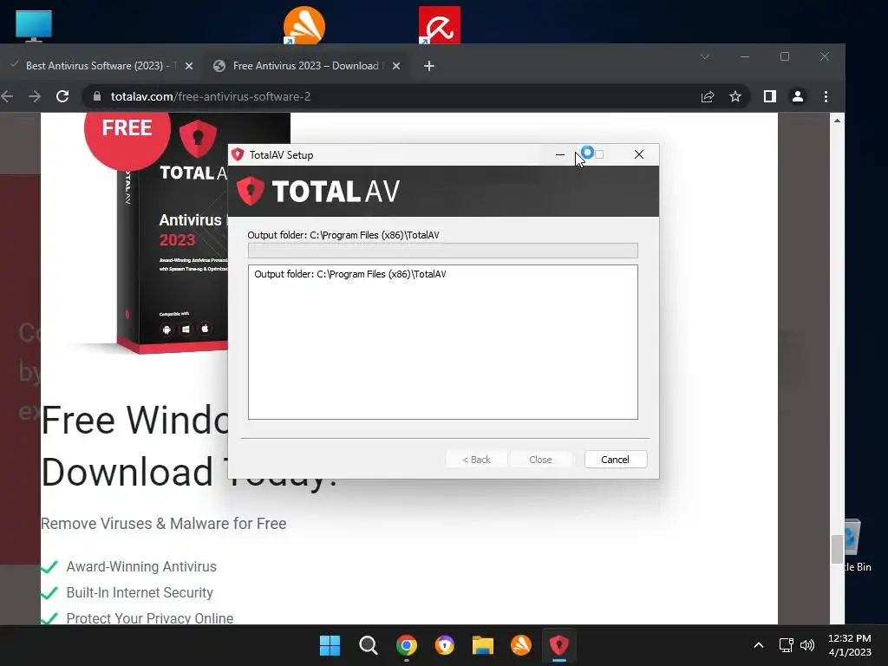The height and width of the screenshot is (666, 888).
Task: Click the Back button in TotalAV Setup
Action: pos(476,460)
